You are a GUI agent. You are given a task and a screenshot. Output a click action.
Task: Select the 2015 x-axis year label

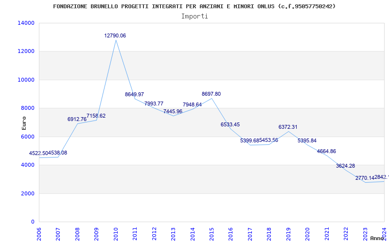212,234
